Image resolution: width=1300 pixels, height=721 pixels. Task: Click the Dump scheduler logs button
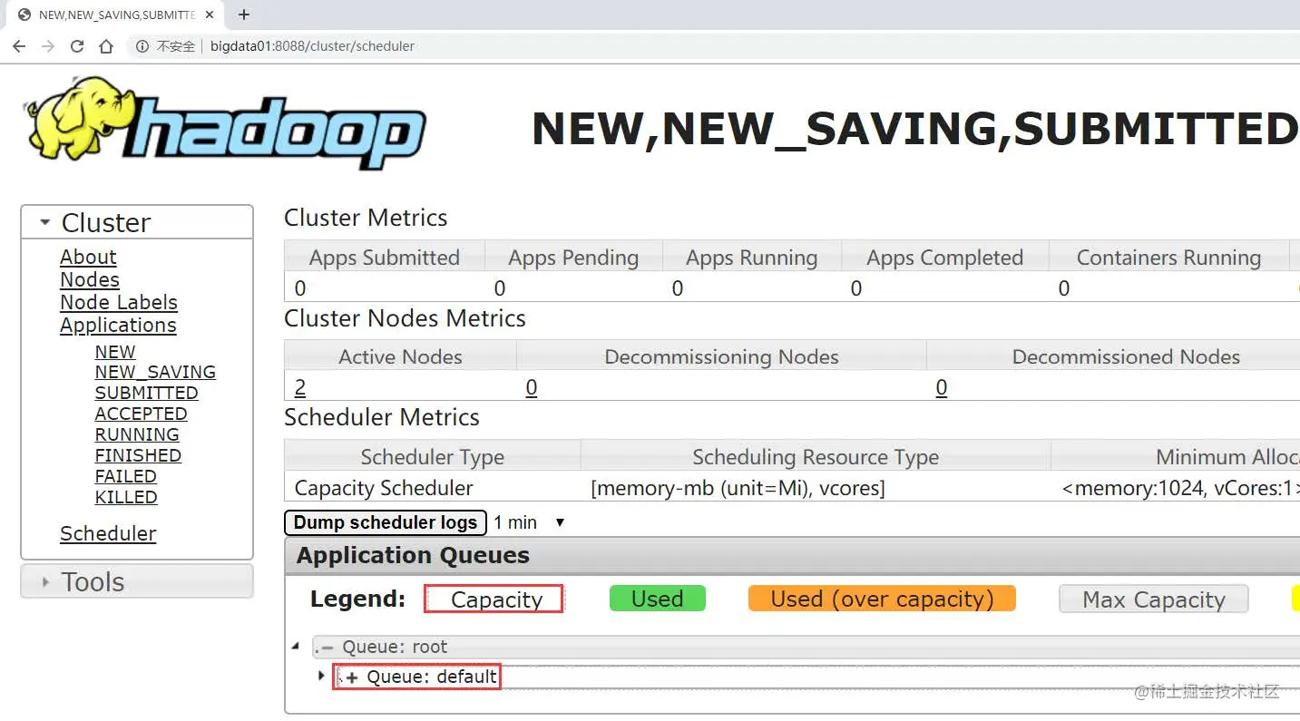386,523
